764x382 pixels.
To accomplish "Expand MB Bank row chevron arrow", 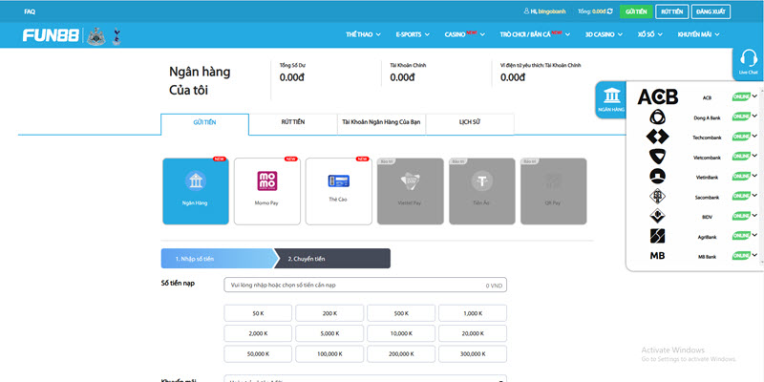I will (x=754, y=255).
